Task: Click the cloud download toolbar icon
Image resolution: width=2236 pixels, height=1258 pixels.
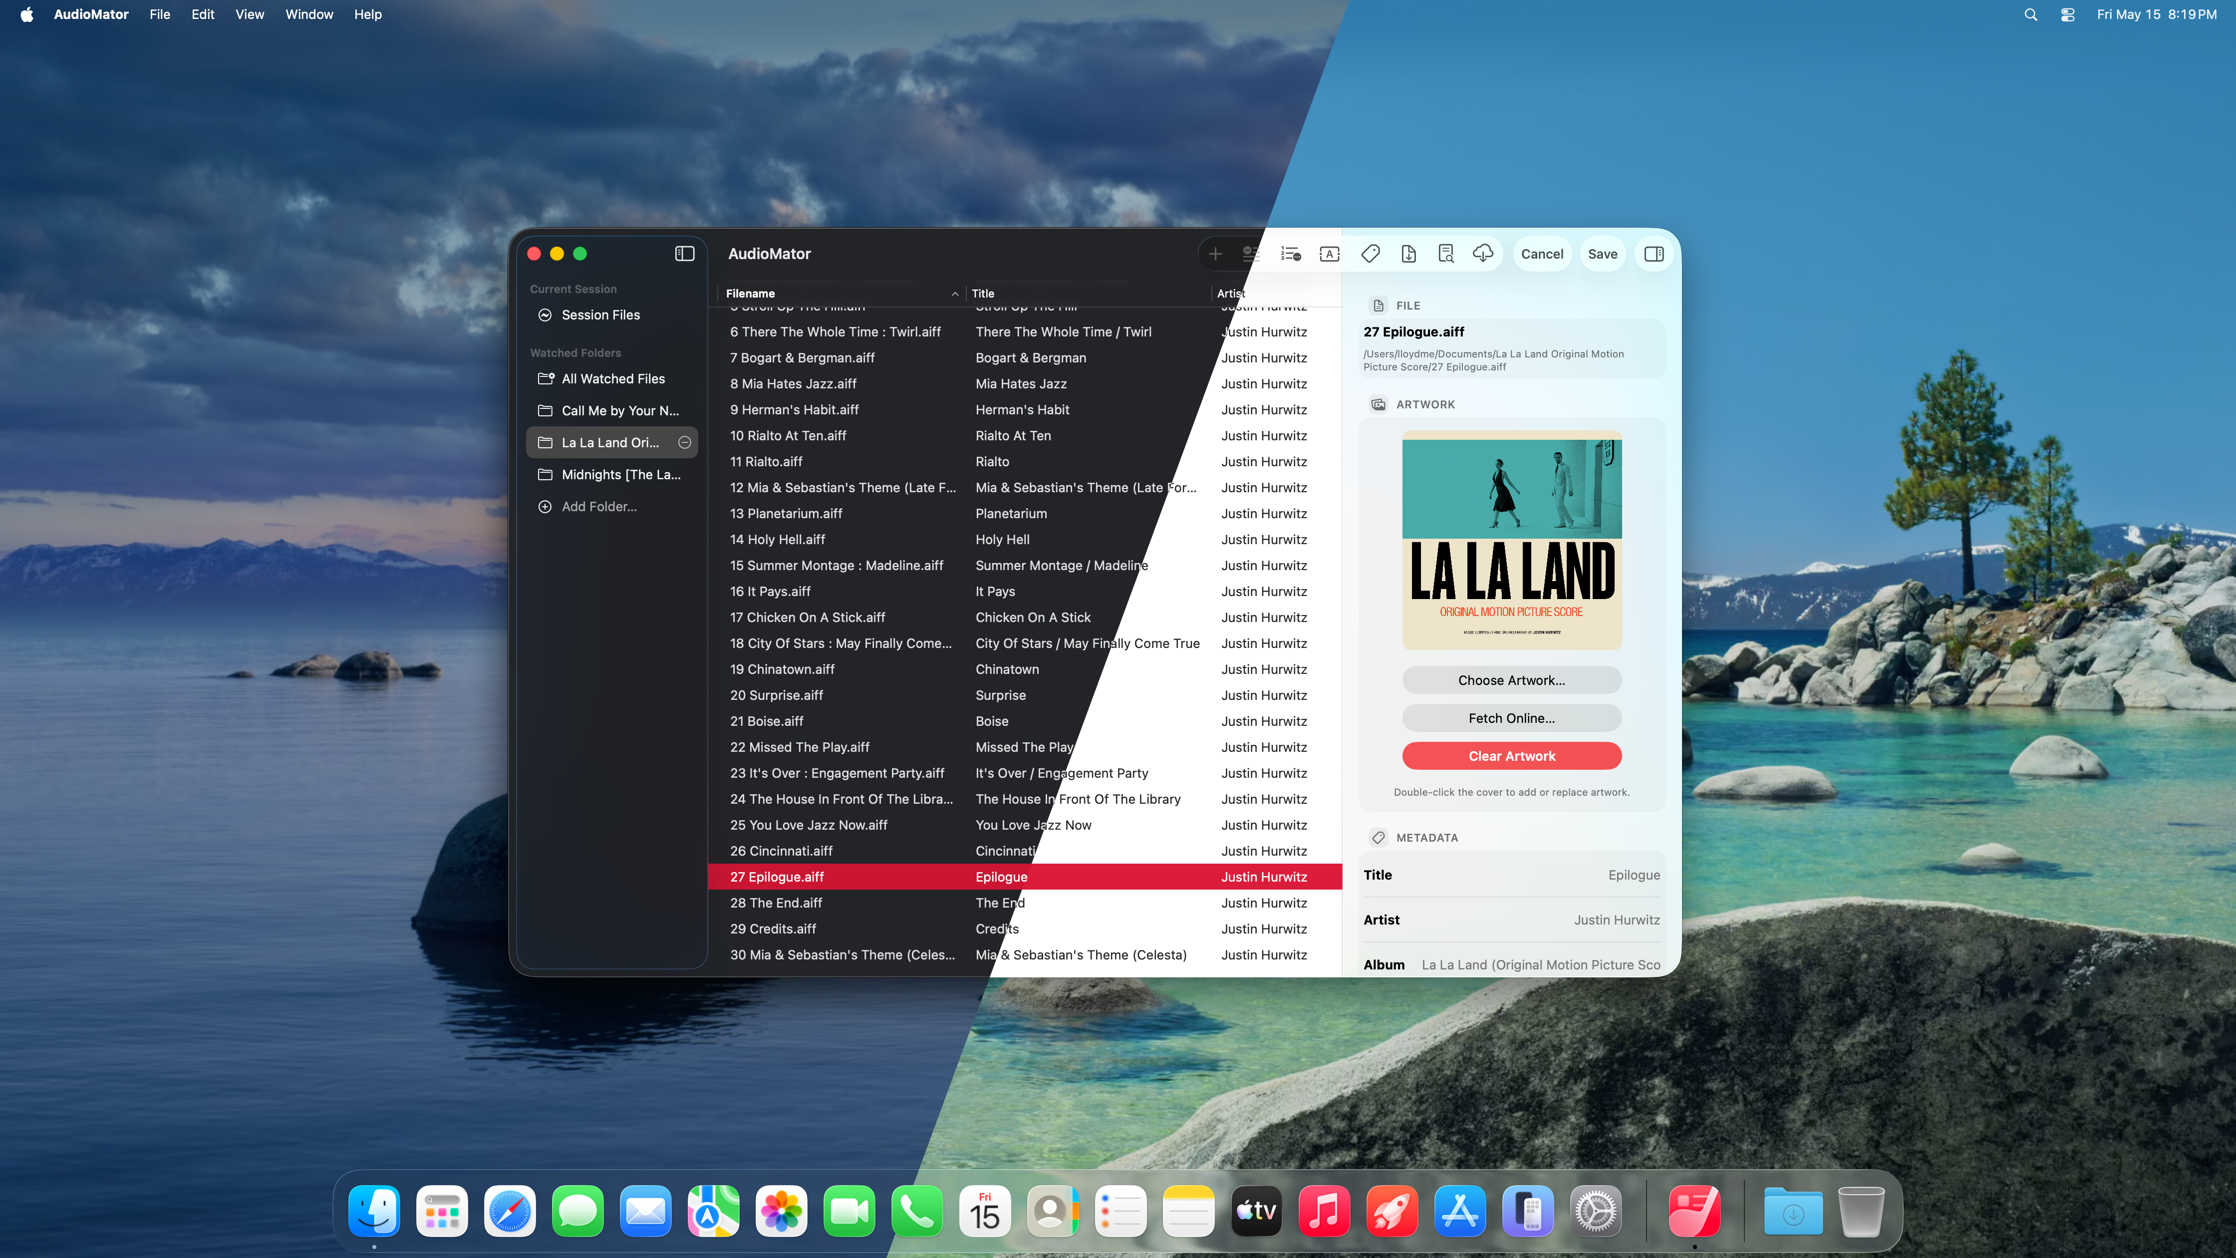Action: [x=1482, y=254]
